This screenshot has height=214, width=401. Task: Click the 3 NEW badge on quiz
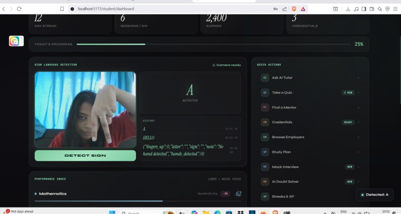[x=348, y=93]
